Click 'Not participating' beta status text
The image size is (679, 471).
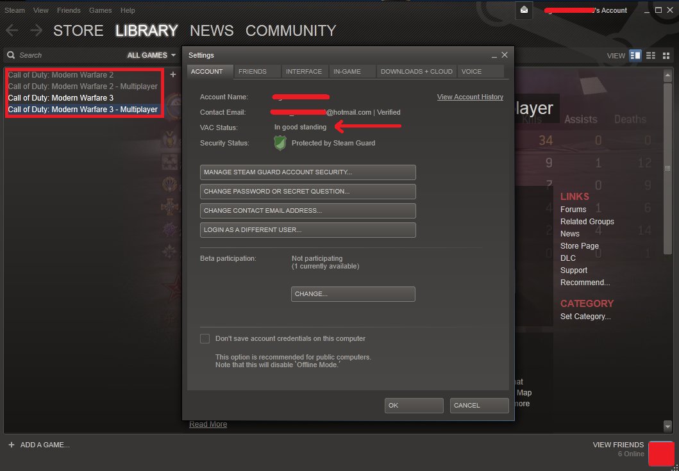[317, 258]
